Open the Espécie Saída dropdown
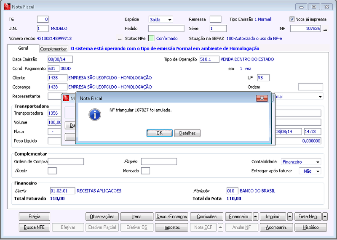Screen dimensions: 337x240 point(160,19)
